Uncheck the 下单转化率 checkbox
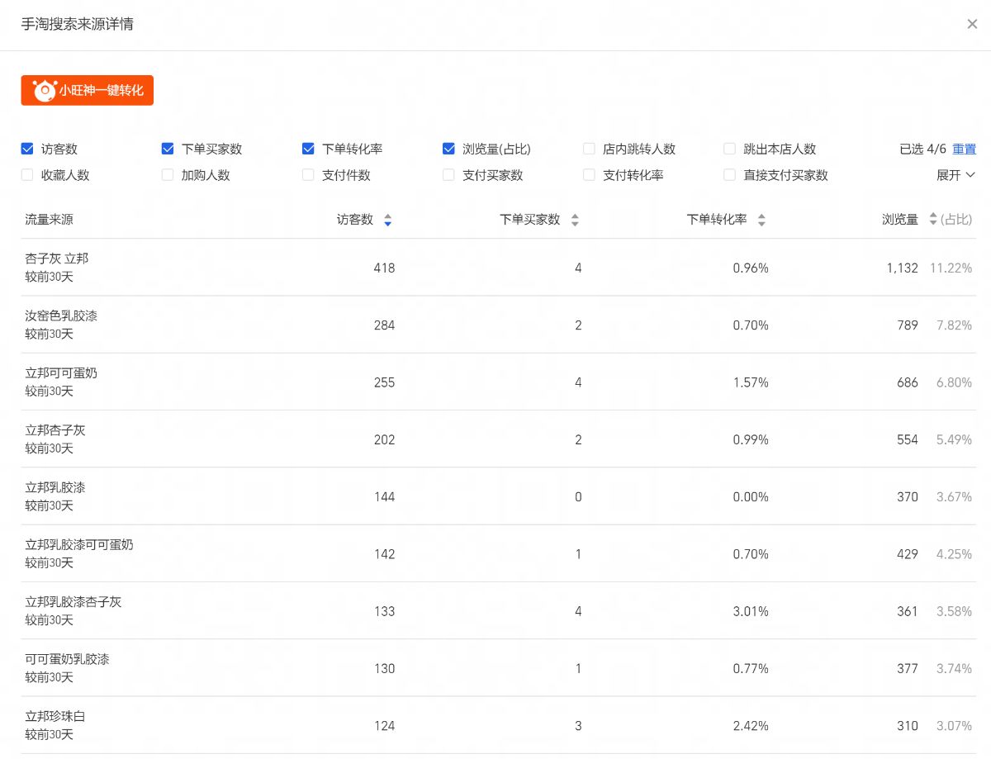Screen dimensions: 991x759 (x=308, y=149)
